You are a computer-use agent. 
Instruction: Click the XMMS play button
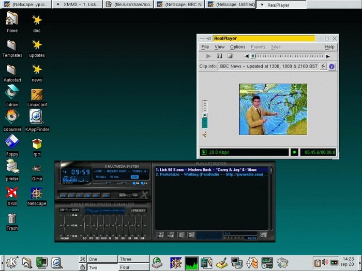pos(72,196)
